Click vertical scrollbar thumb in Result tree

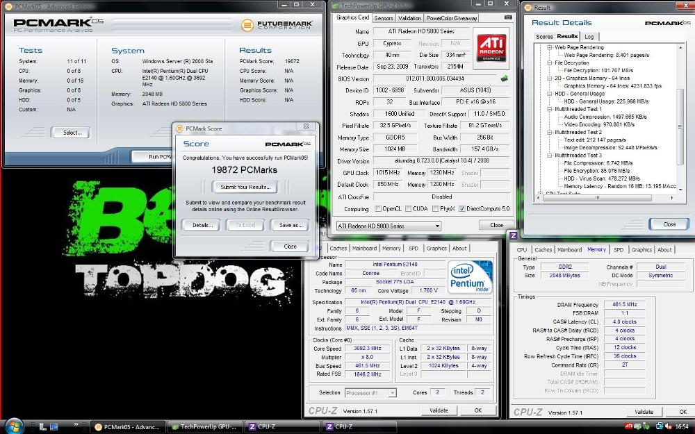[680, 126]
